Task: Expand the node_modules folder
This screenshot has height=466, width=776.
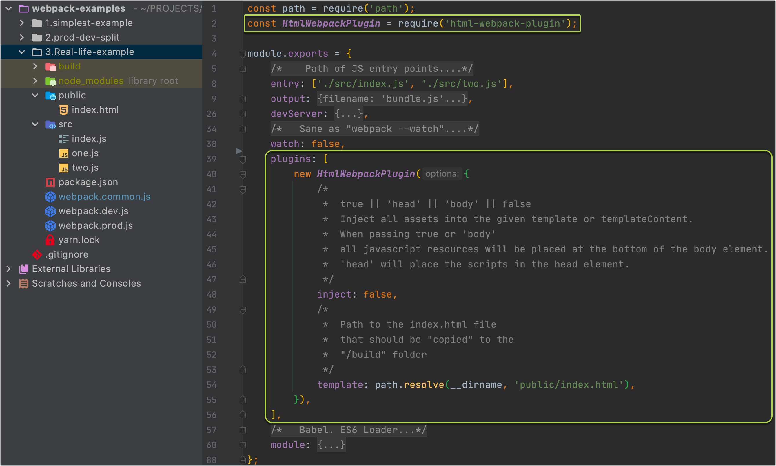Action: point(35,81)
